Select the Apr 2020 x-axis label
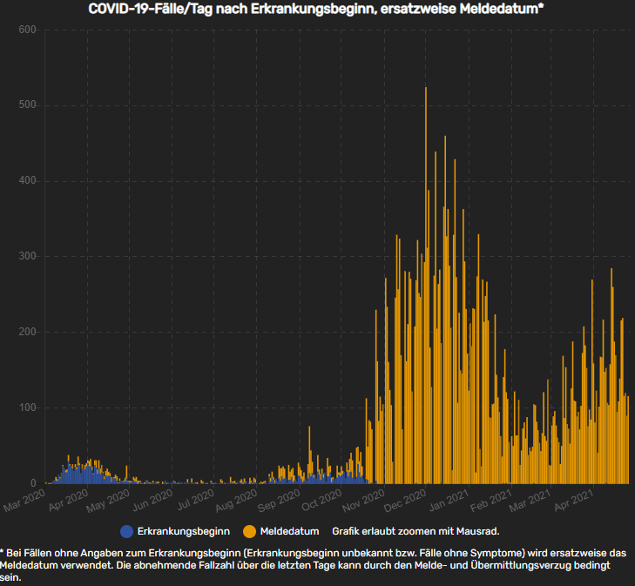This screenshot has width=635, height=586. 68,501
